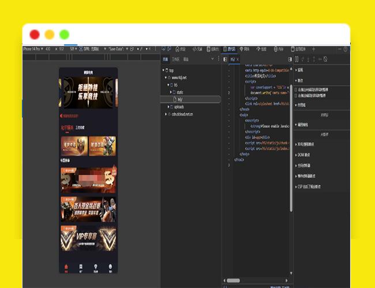This screenshot has width=375, height=288.
Task: Expand the CSP violation breakpoints section
Action: (x=308, y=187)
